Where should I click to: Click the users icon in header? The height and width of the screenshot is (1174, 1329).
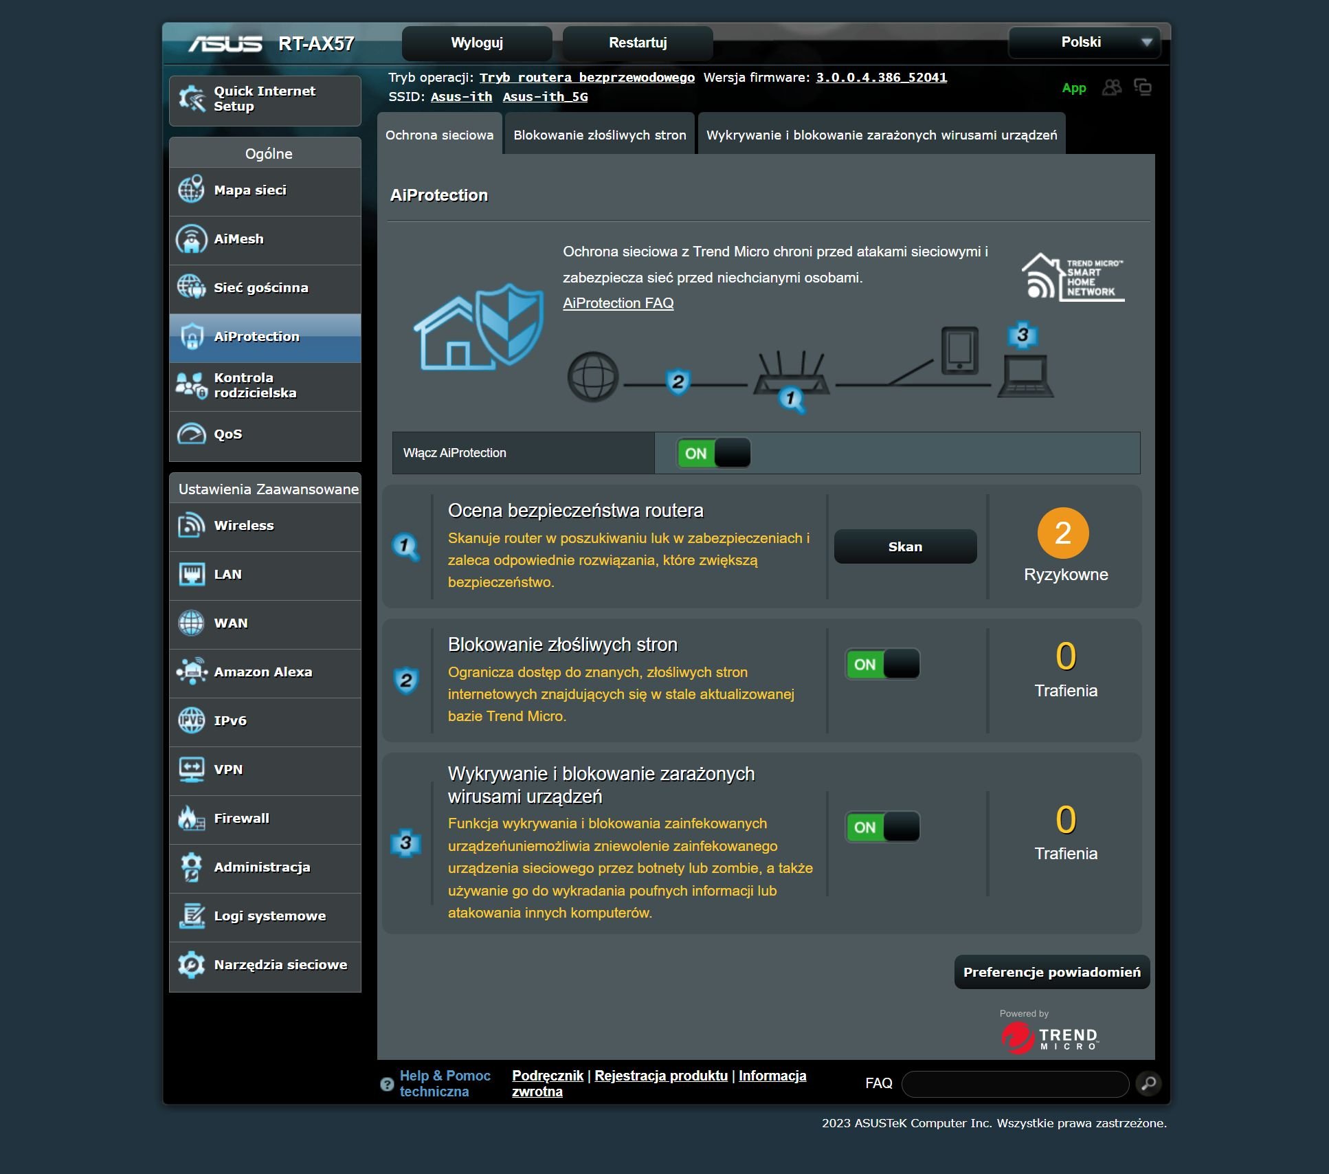pos(1111,87)
